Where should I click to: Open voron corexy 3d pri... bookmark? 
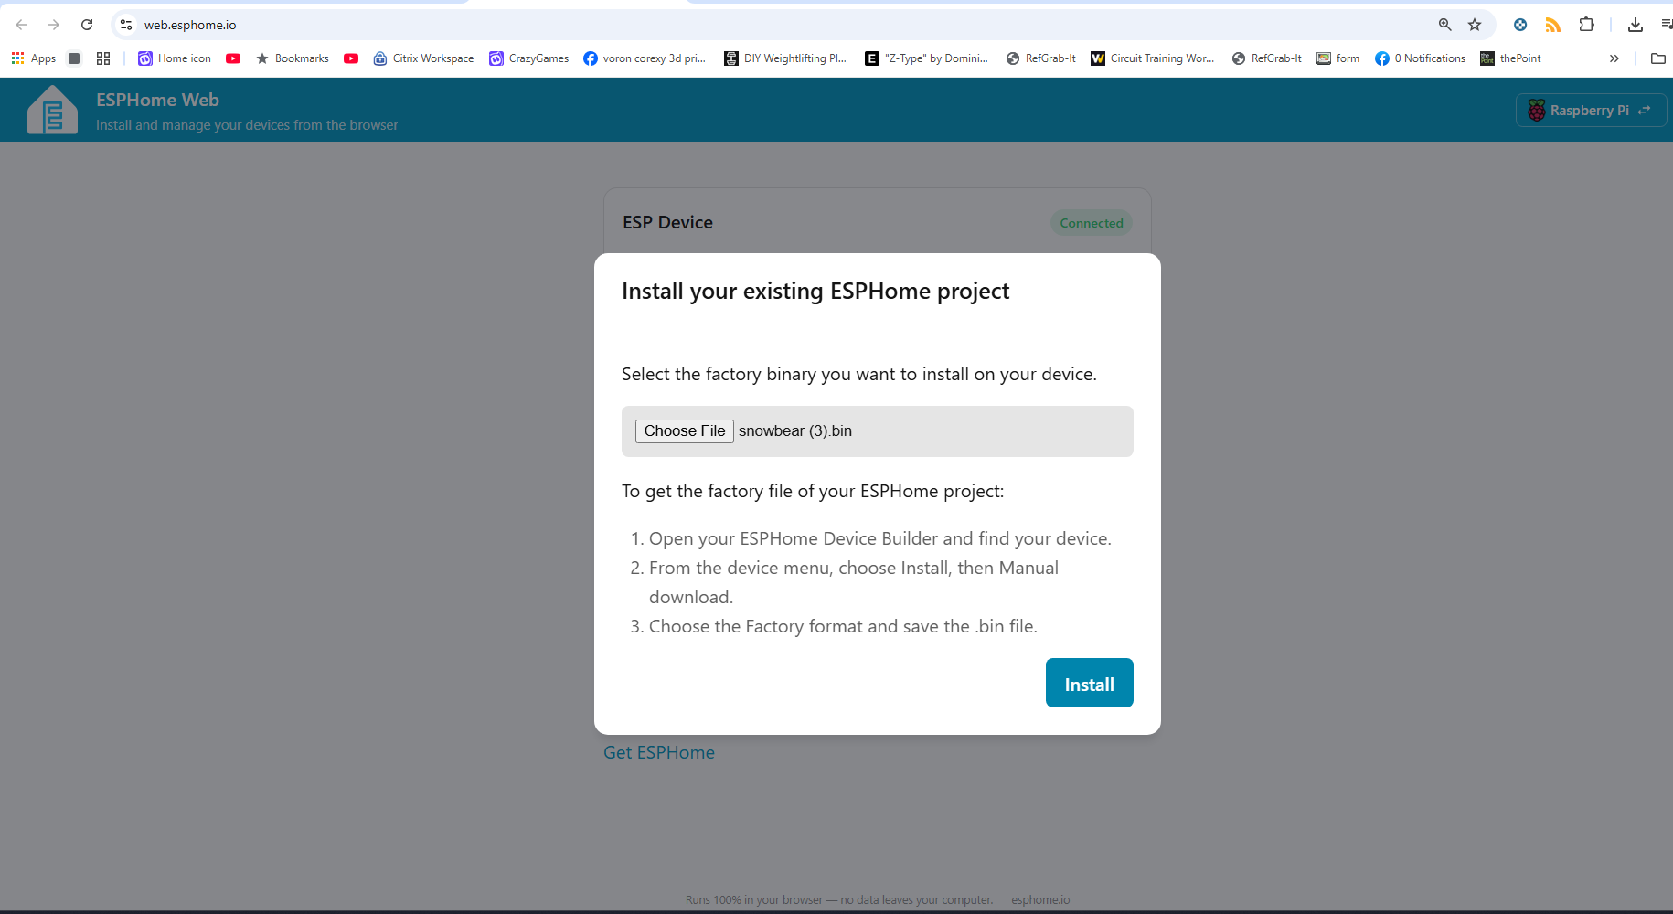coord(645,58)
